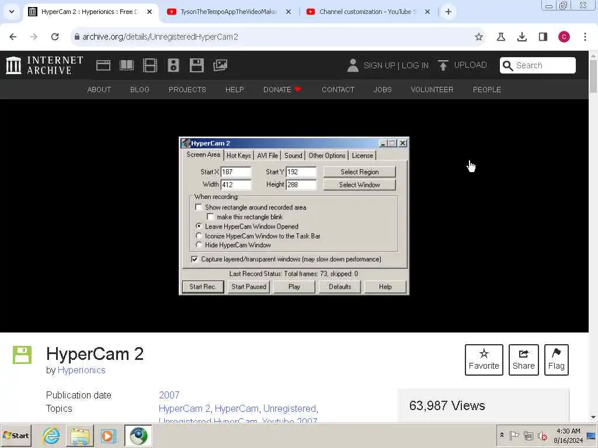Flag this item
Image resolution: width=598 pixels, height=448 pixels.
coord(557,359)
